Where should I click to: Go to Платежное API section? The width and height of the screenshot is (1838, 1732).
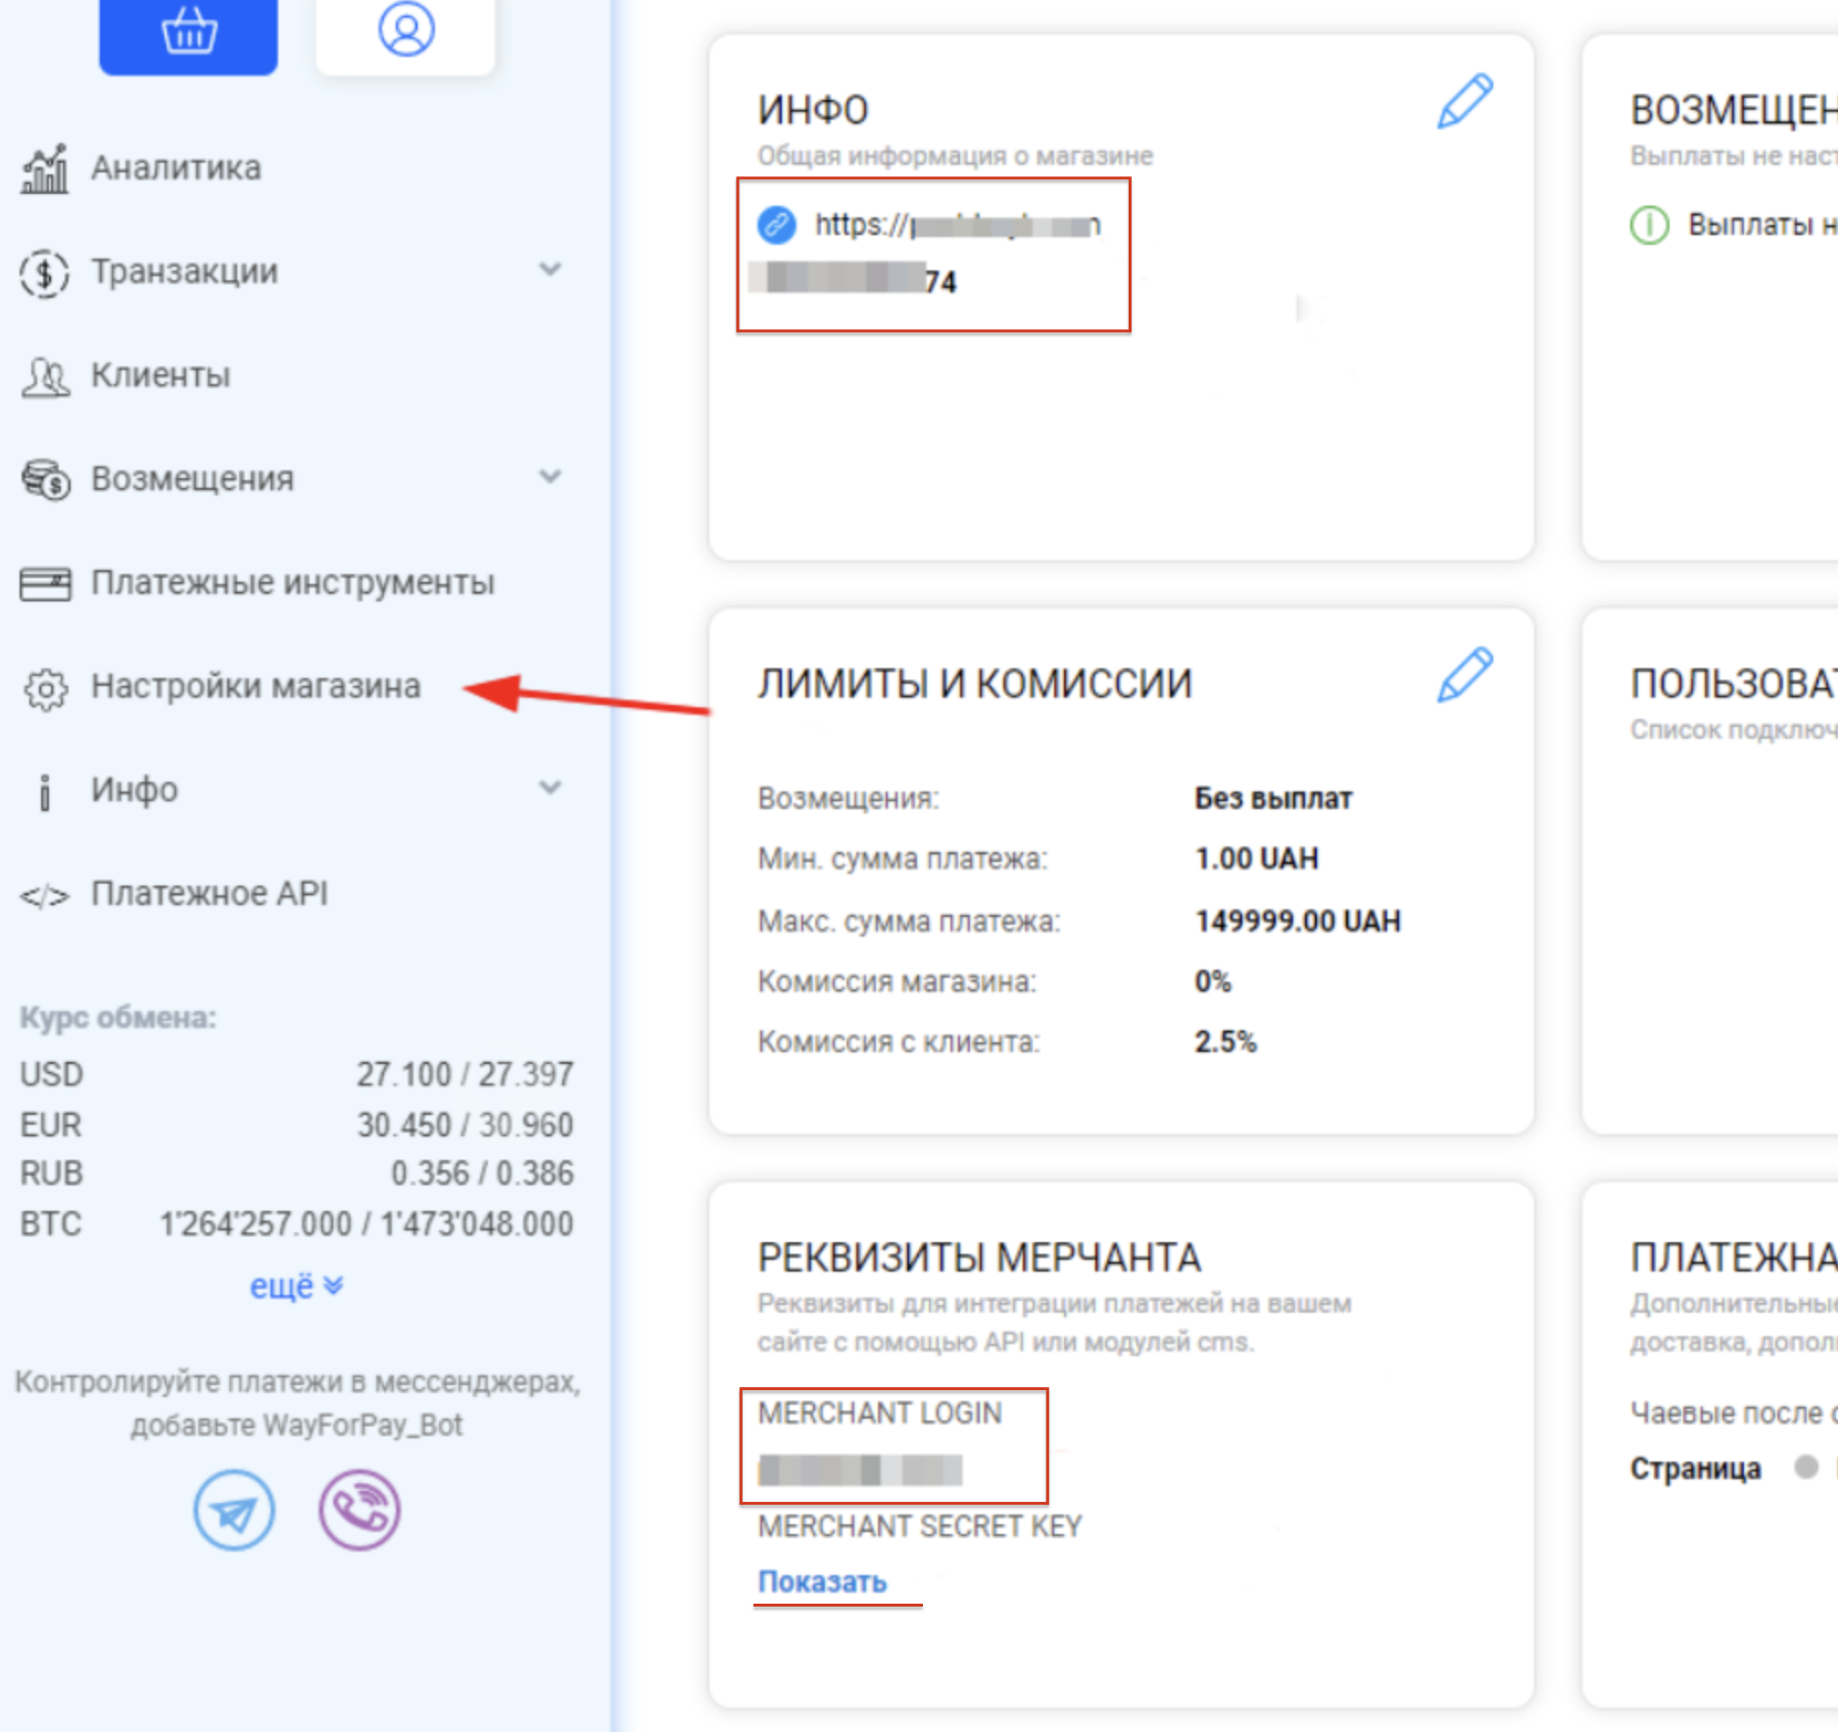tap(209, 893)
